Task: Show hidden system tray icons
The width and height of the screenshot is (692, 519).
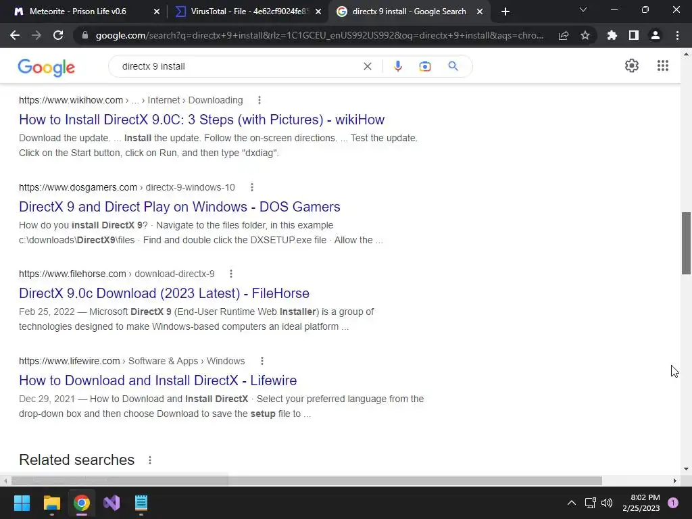Action: (572, 503)
